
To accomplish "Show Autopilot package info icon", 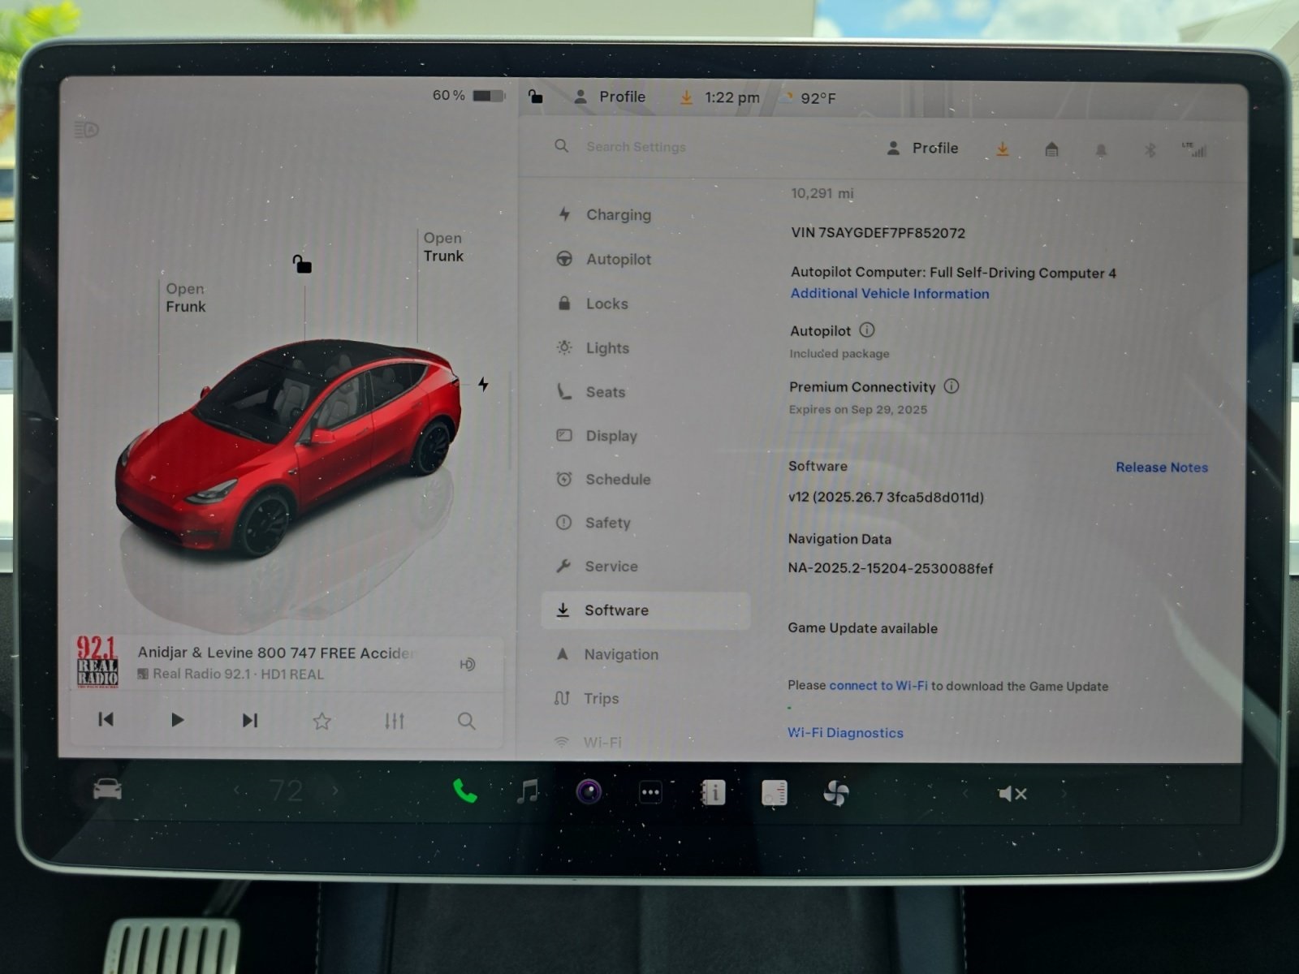I will pyautogui.click(x=867, y=330).
